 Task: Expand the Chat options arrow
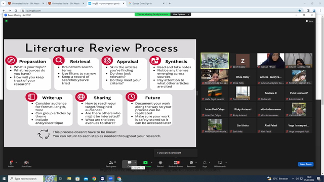click(135, 163)
